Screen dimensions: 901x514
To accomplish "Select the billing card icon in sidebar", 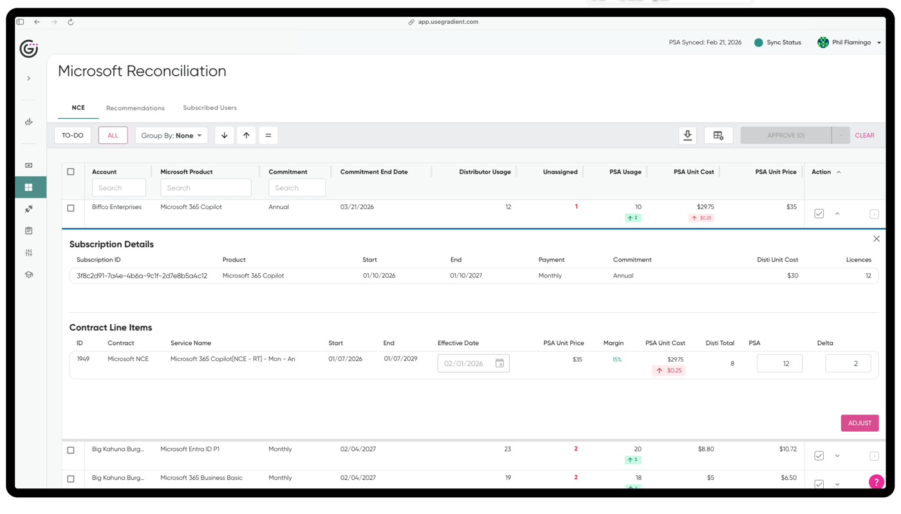I will tap(28, 165).
